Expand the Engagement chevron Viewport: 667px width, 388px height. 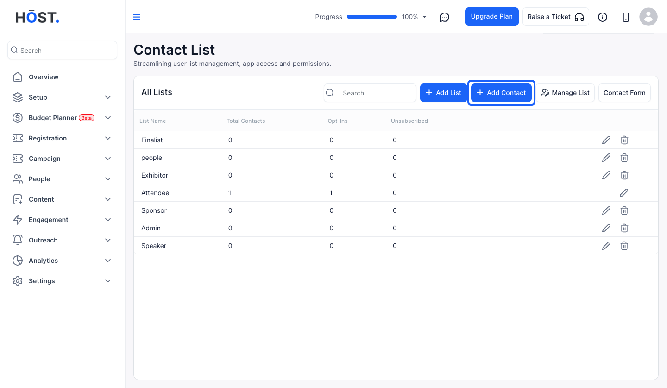[108, 220]
